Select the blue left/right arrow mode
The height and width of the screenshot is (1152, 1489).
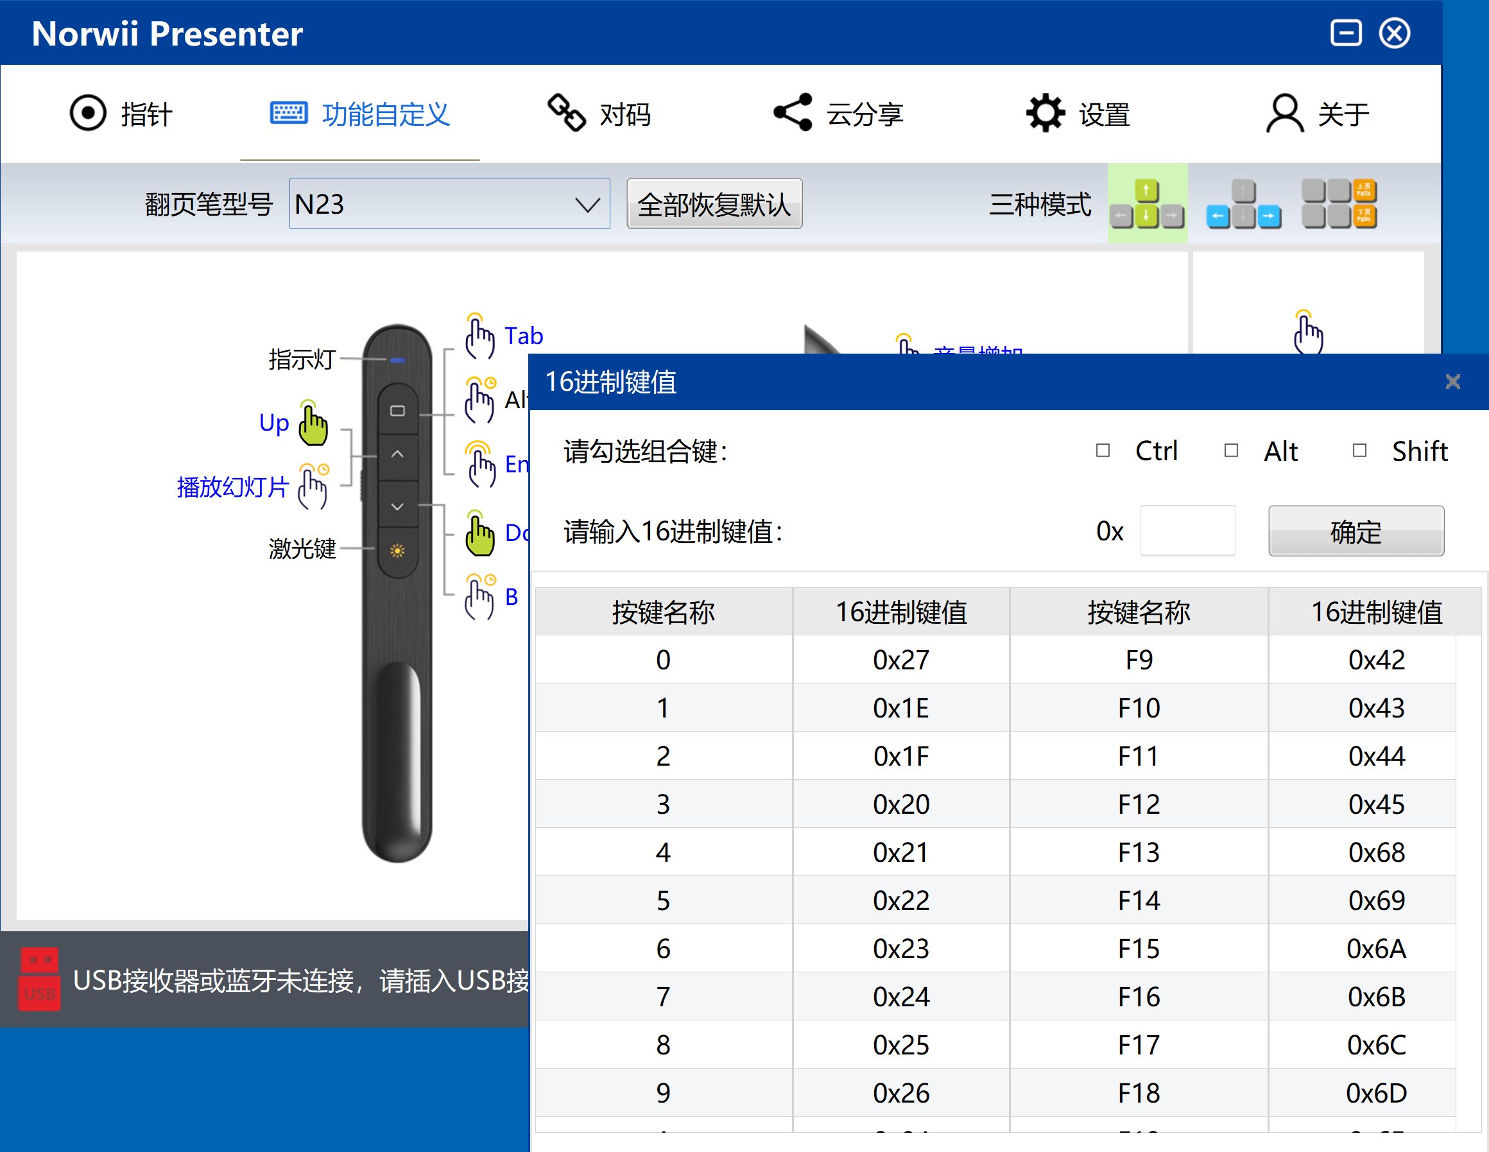1243,203
